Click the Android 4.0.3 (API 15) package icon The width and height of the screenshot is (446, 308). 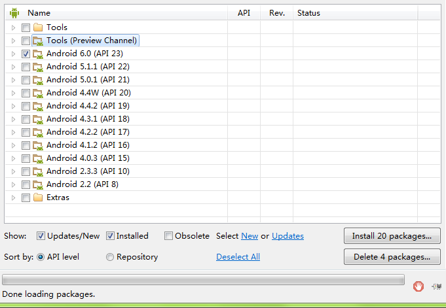[38, 158]
